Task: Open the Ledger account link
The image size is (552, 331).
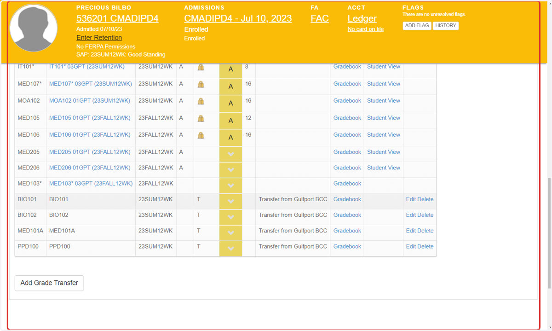Action: pos(362,18)
